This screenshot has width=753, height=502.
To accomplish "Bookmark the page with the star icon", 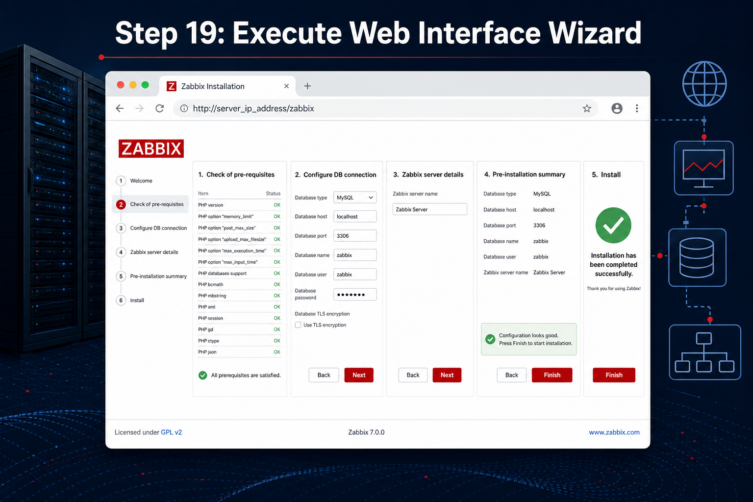I will coord(587,108).
